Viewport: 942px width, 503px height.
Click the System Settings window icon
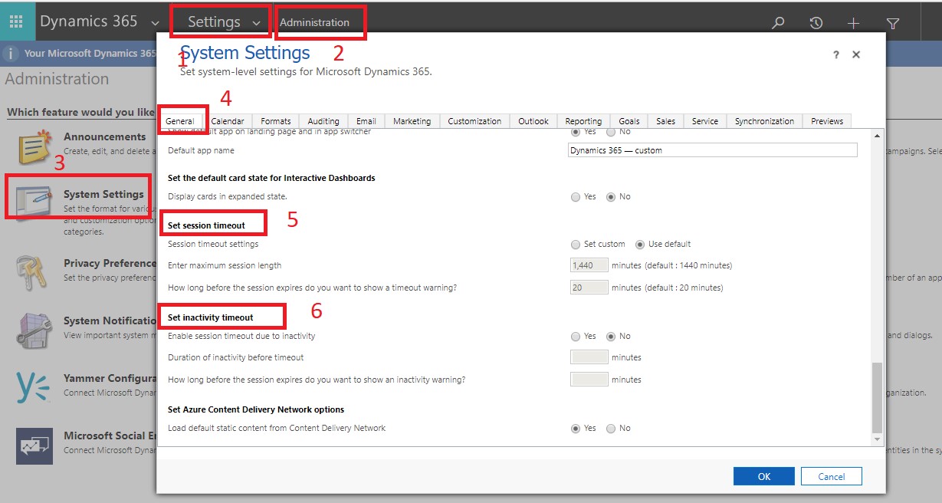(34, 202)
